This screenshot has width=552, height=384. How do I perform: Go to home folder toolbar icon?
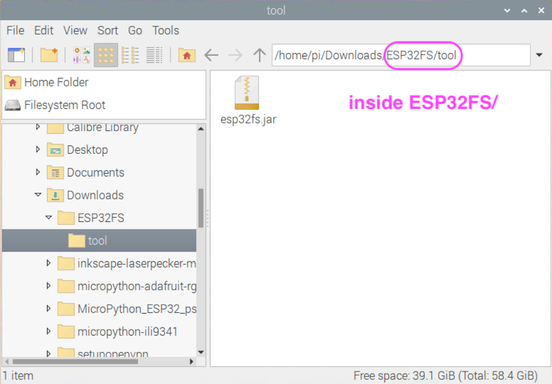187,55
